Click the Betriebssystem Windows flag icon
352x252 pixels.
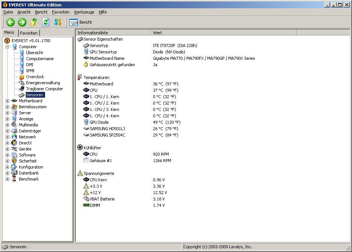pyautogui.click(x=14, y=107)
